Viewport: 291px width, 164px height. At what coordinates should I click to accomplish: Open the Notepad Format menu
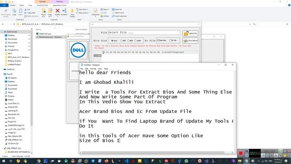click(93, 69)
